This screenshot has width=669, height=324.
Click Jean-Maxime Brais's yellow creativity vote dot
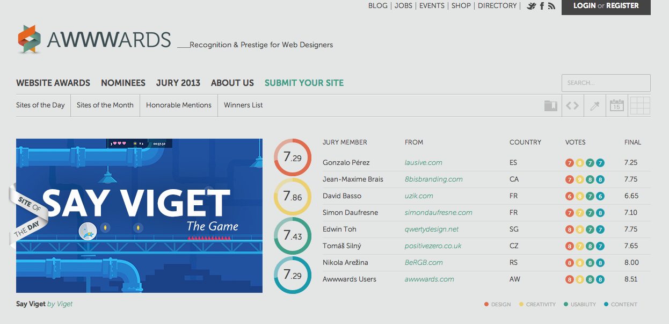[580, 179]
